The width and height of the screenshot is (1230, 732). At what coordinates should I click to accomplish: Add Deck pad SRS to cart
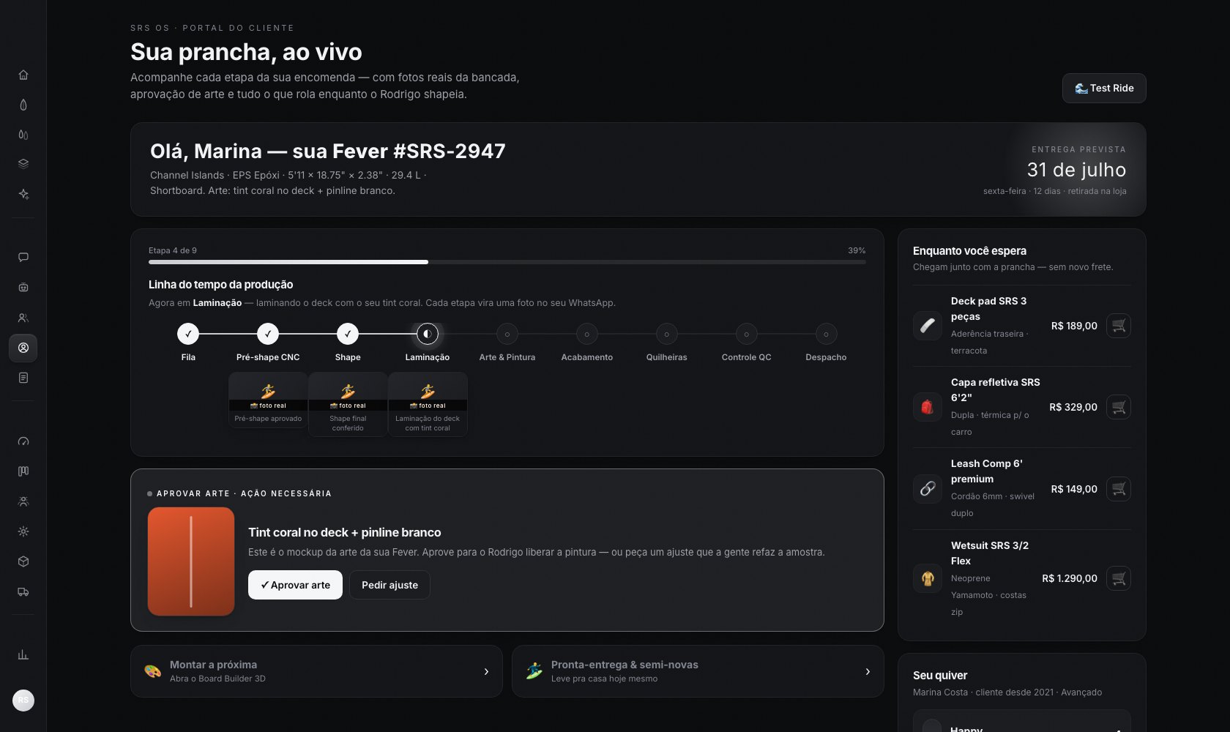click(x=1119, y=326)
